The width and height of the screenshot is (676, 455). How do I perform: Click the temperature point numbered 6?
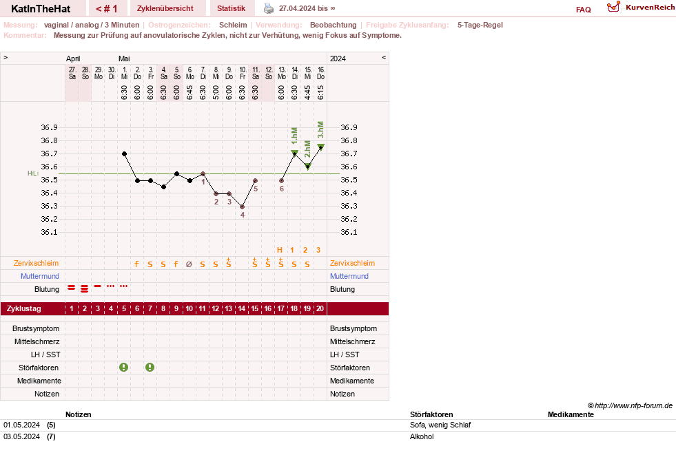click(x=282, y=181)
